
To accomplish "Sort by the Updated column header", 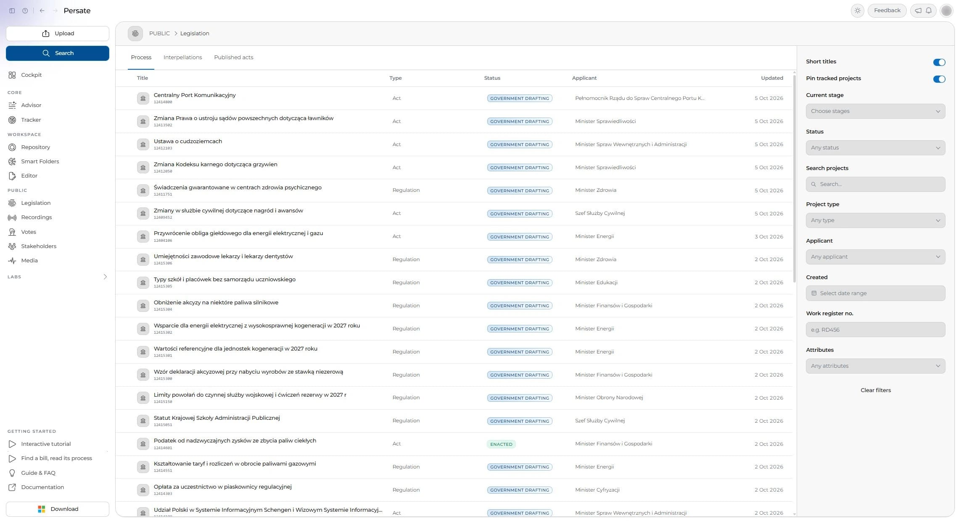I will point(772,78).
